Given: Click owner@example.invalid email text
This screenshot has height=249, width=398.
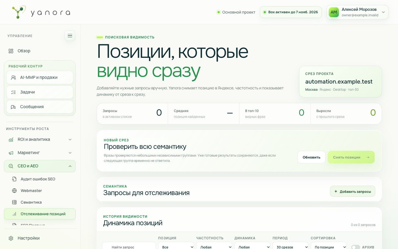Looking at the screenshot, I should click(x=360, y=15).
